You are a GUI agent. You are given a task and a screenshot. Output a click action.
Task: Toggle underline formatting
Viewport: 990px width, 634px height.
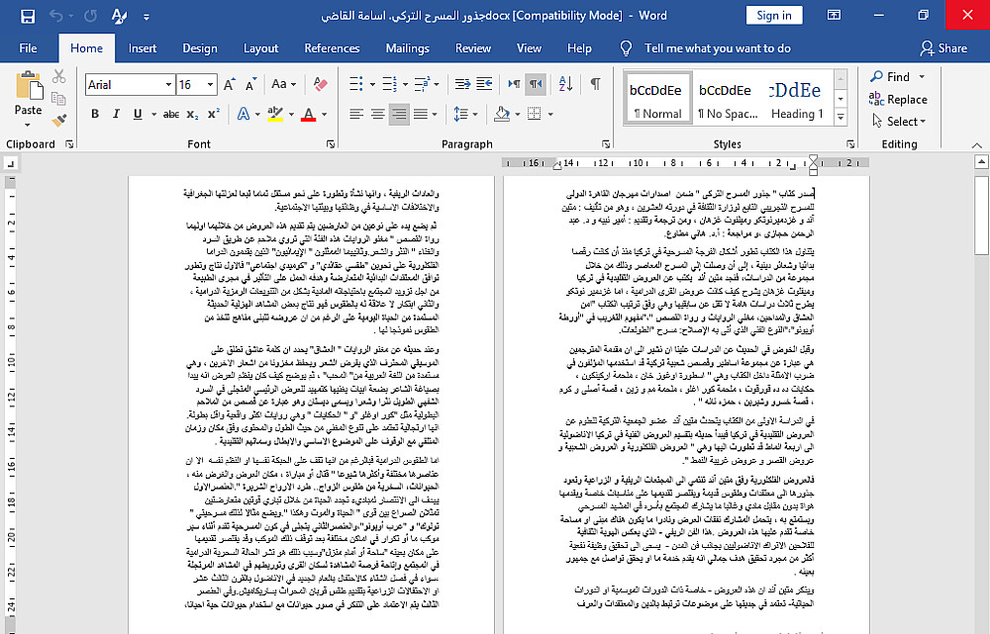pos(137,114)
